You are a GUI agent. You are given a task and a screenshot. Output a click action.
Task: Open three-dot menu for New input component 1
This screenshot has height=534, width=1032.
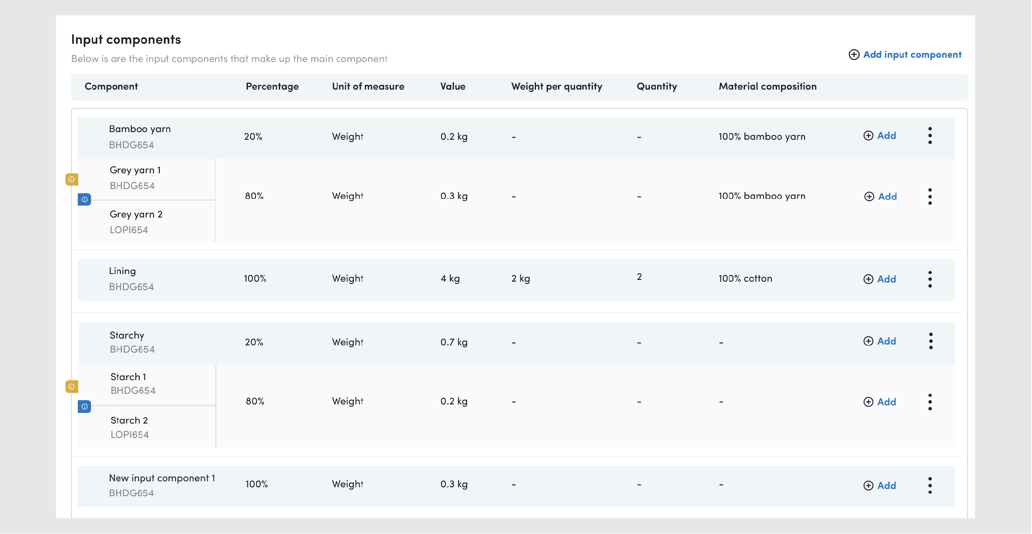pyautogui.click(x=930, y=485)
